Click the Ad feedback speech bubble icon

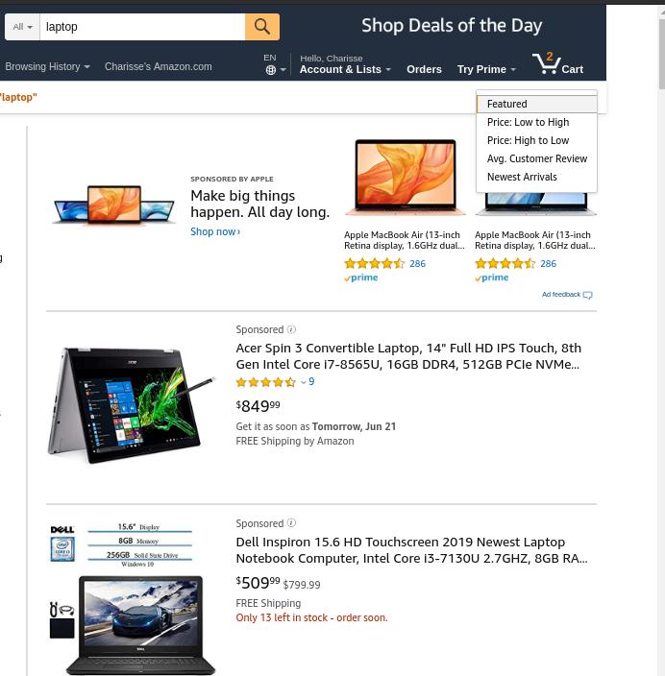click(588, 295)
